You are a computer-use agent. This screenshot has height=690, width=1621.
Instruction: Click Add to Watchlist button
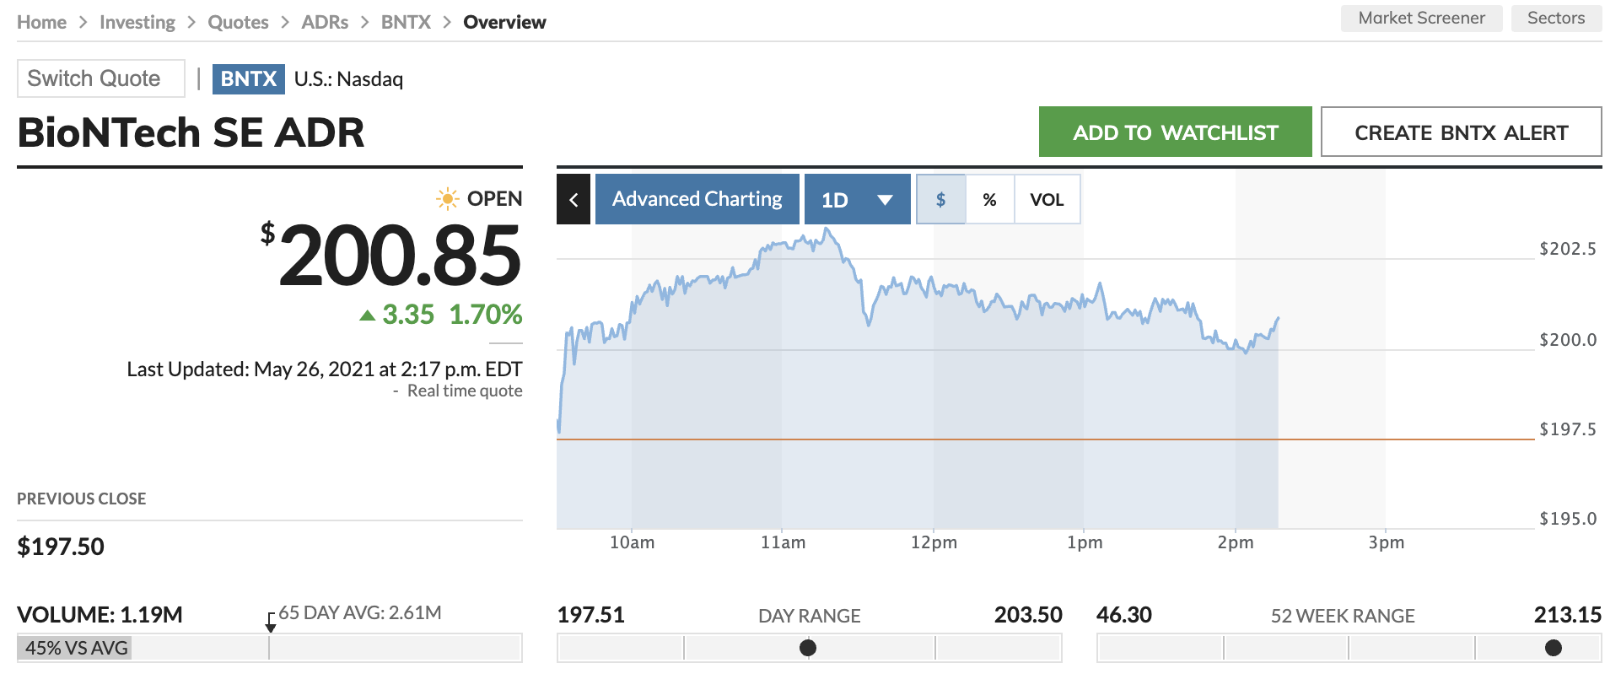tap(1175, 132)
